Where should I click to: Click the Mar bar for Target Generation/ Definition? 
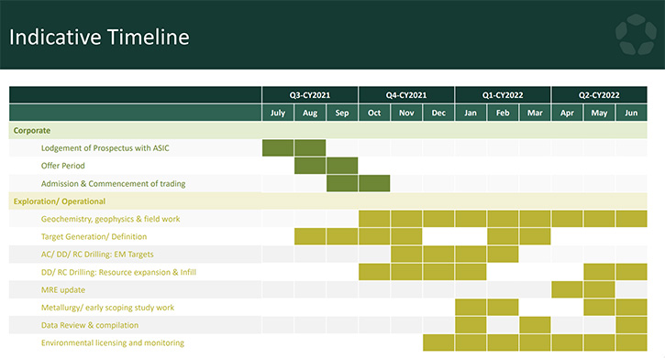[x=535, y=236]
